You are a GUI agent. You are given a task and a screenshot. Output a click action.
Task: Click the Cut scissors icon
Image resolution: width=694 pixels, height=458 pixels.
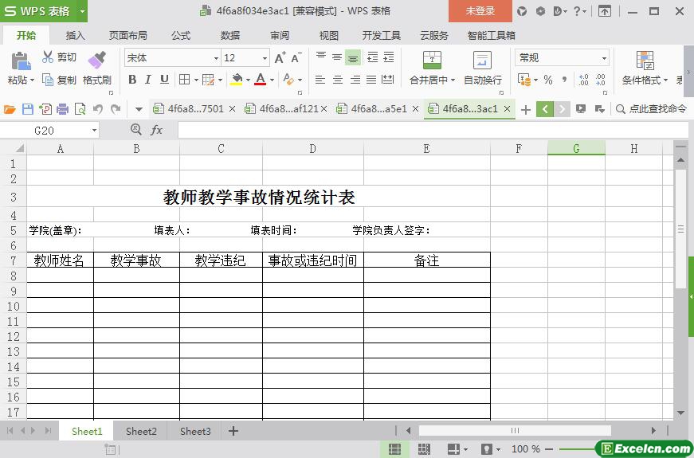(x=47, y=57)
